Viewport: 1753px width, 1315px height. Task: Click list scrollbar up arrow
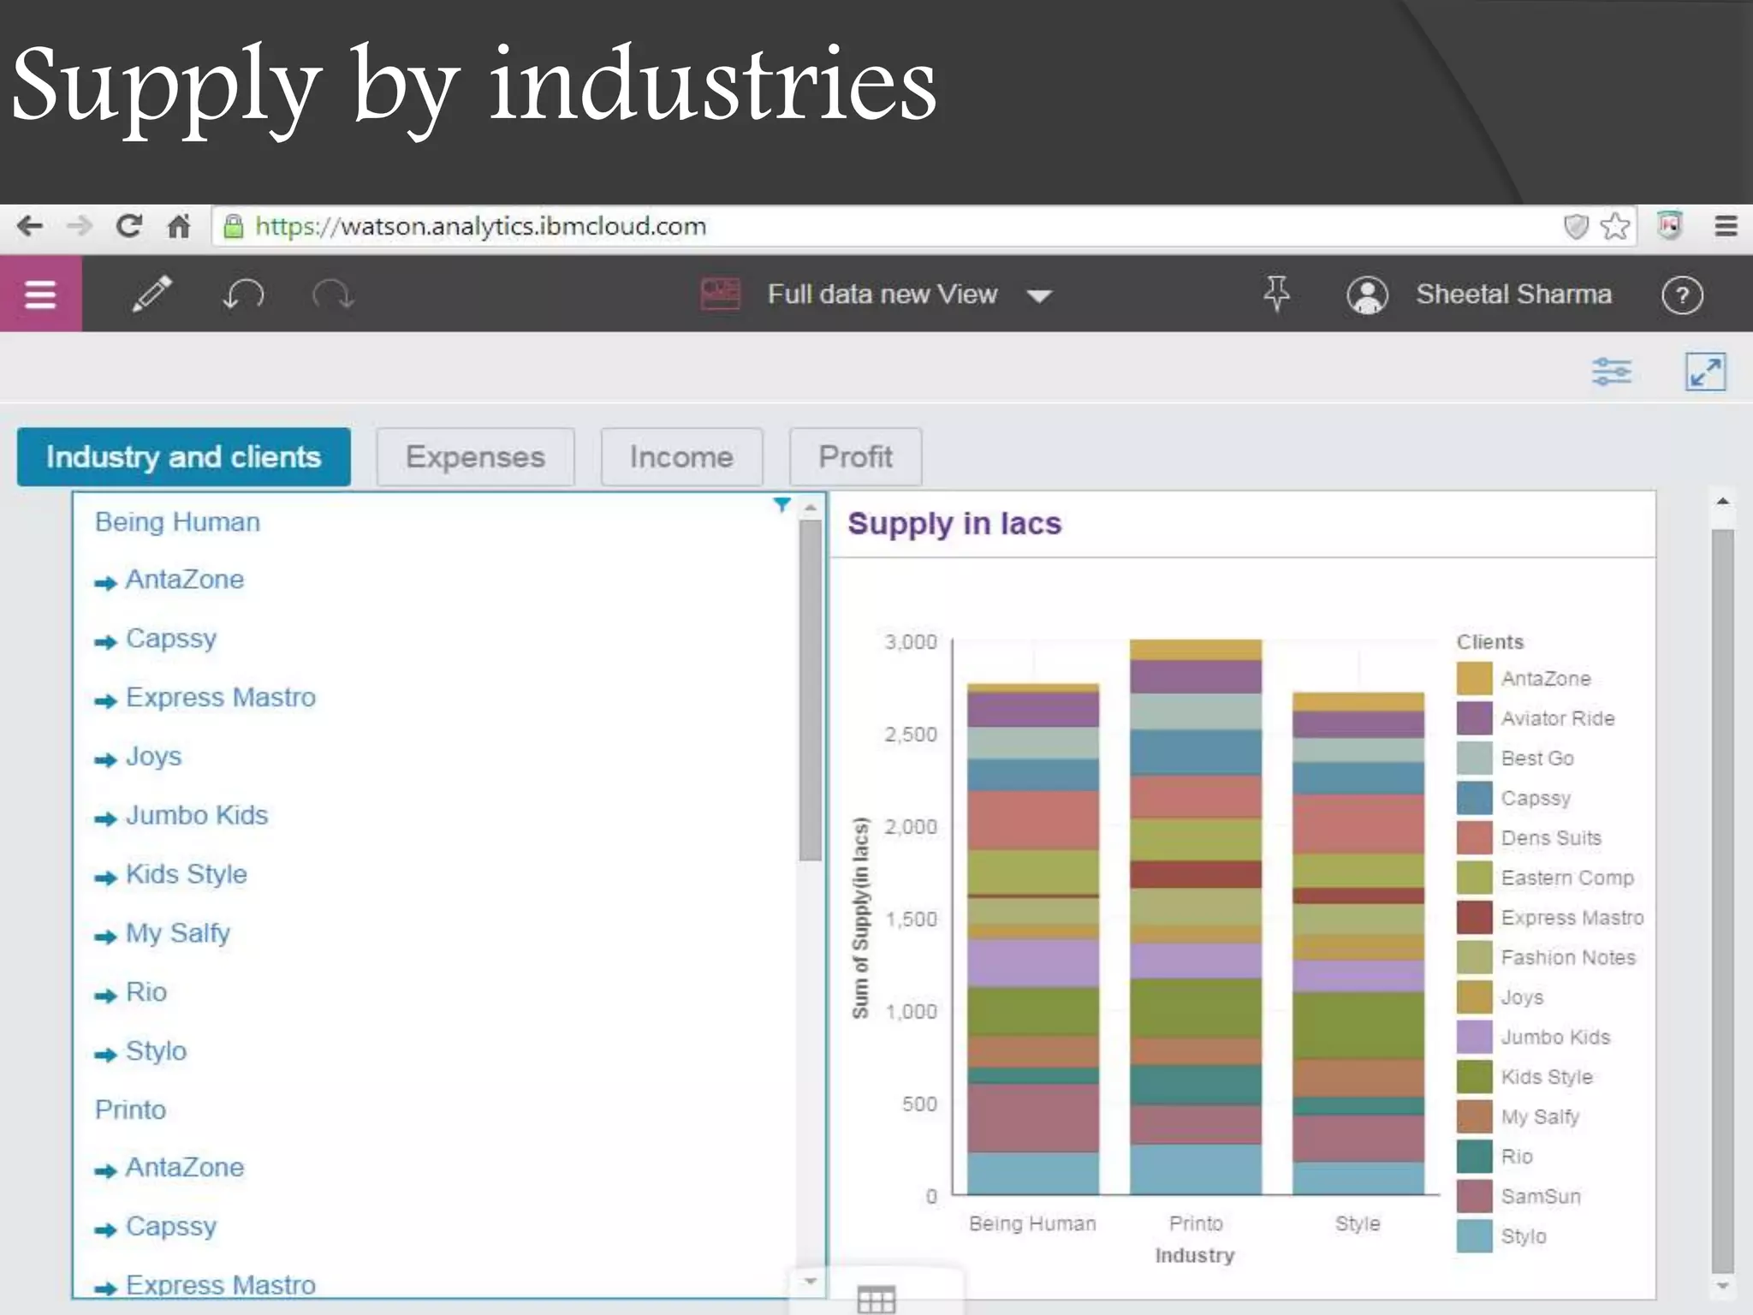pyautogui.click(x=811, y=509)
